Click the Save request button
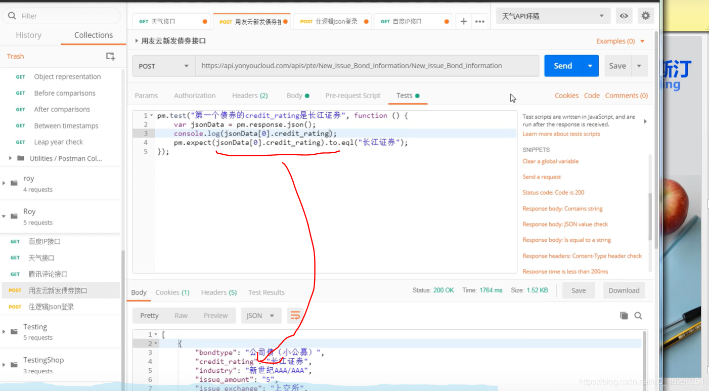The width and height of the screenshot is (709, 391). pyautogui.click(x=617, y=66)
